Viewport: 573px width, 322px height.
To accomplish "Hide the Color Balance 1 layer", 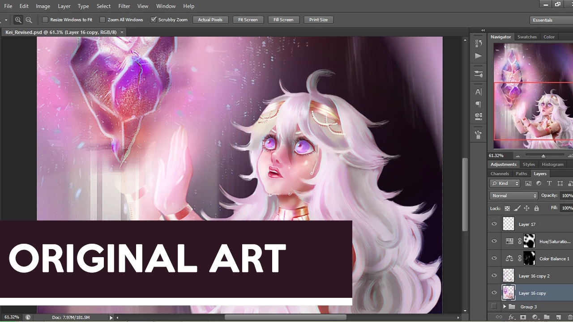I will point(494,258).
